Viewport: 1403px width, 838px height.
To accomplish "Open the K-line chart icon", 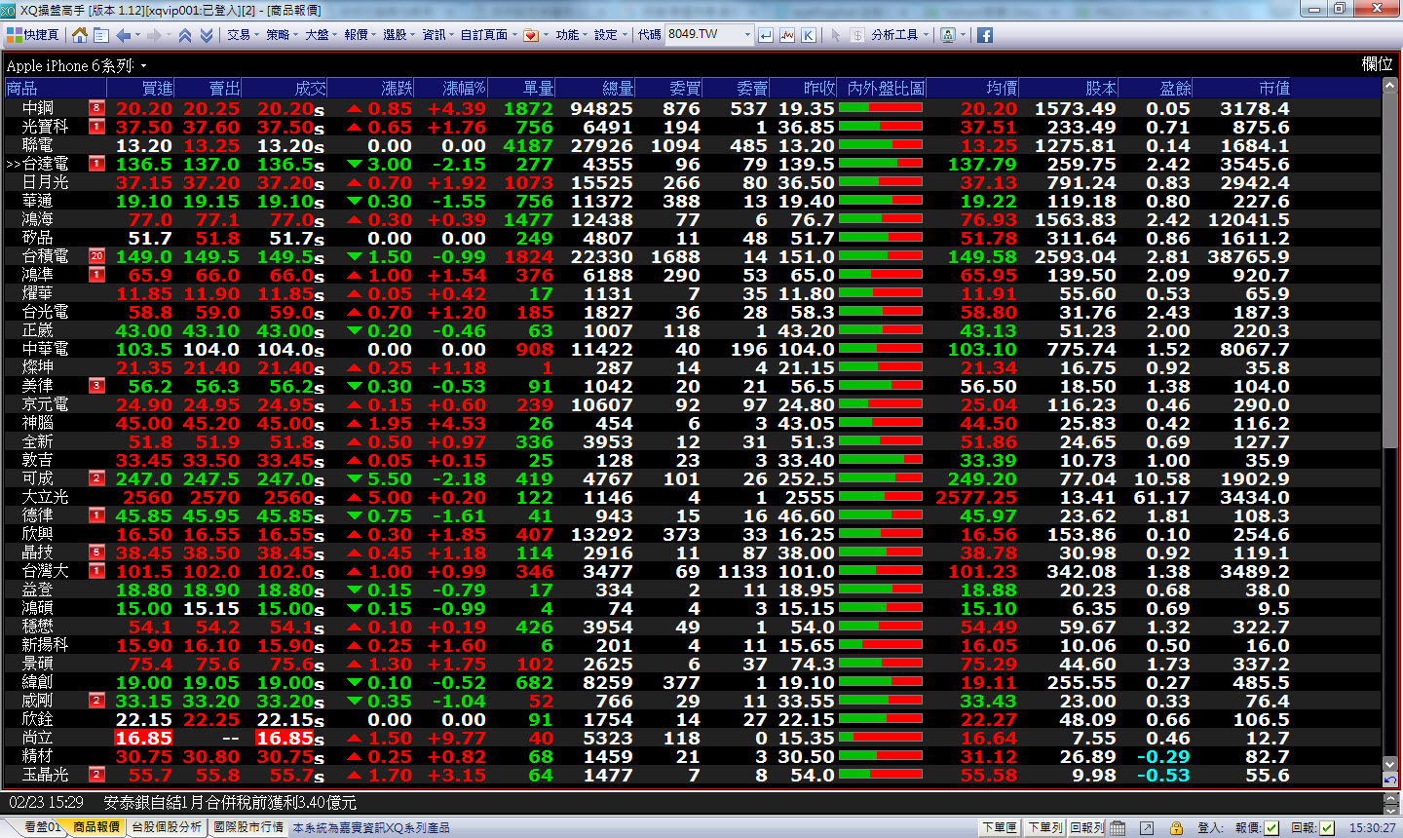I will click(x=809, y=35).
